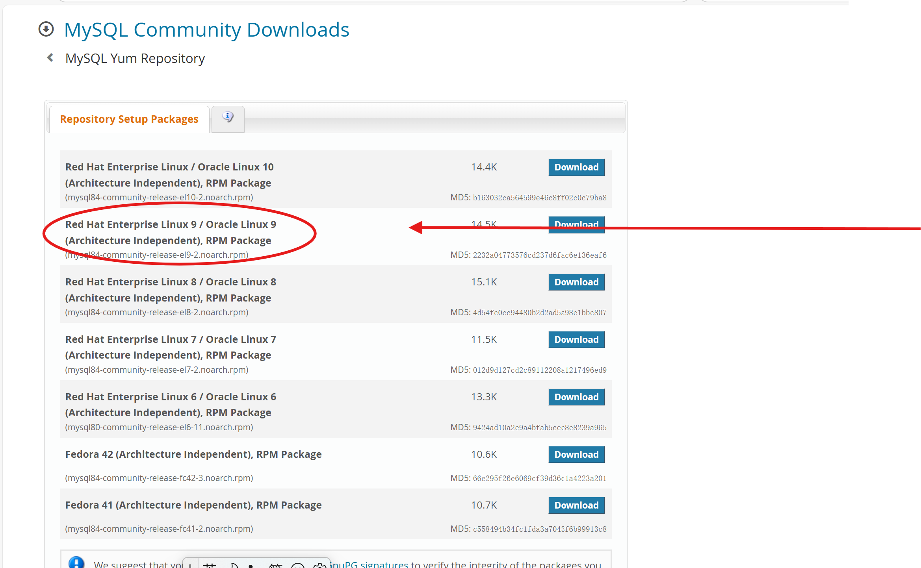
Task: Select the Repository Setup Packages tab
Action: tap(129, 119)
